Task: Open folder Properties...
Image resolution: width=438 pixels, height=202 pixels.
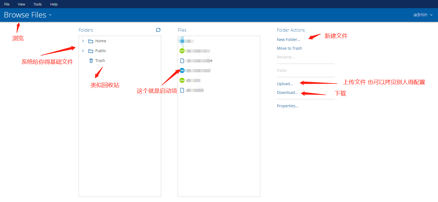Action: (x=287, y=106)
